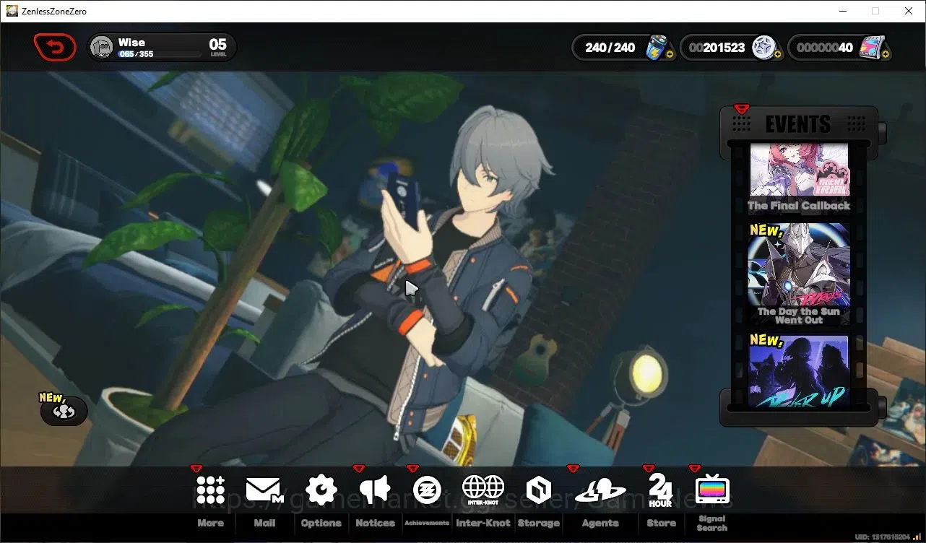Click the EVENTS panel header
926x543 pixels.
tap(798, 124)
